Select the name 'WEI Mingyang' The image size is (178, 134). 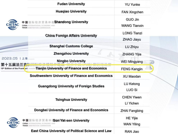pos(132,62)
